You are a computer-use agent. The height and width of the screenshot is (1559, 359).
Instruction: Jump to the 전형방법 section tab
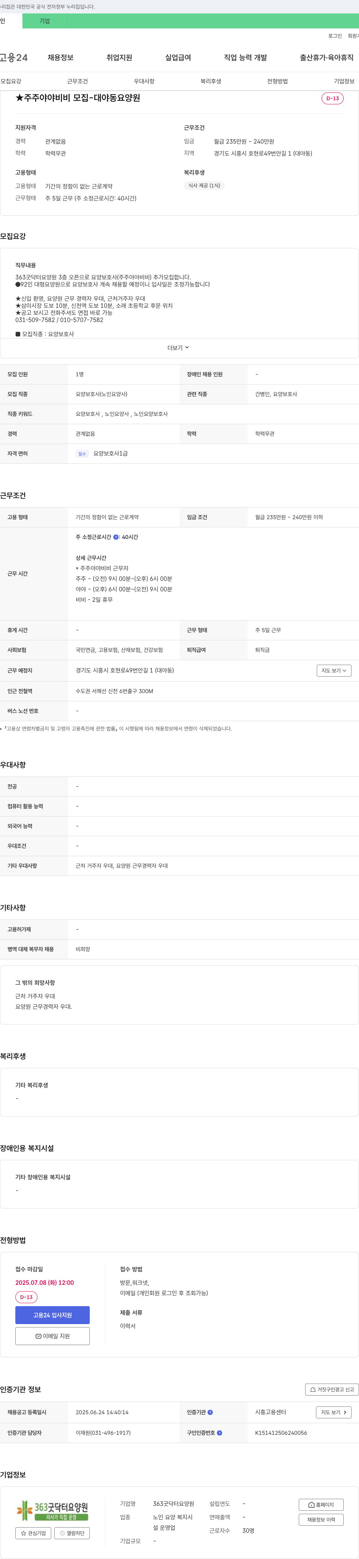coord(277,81)
